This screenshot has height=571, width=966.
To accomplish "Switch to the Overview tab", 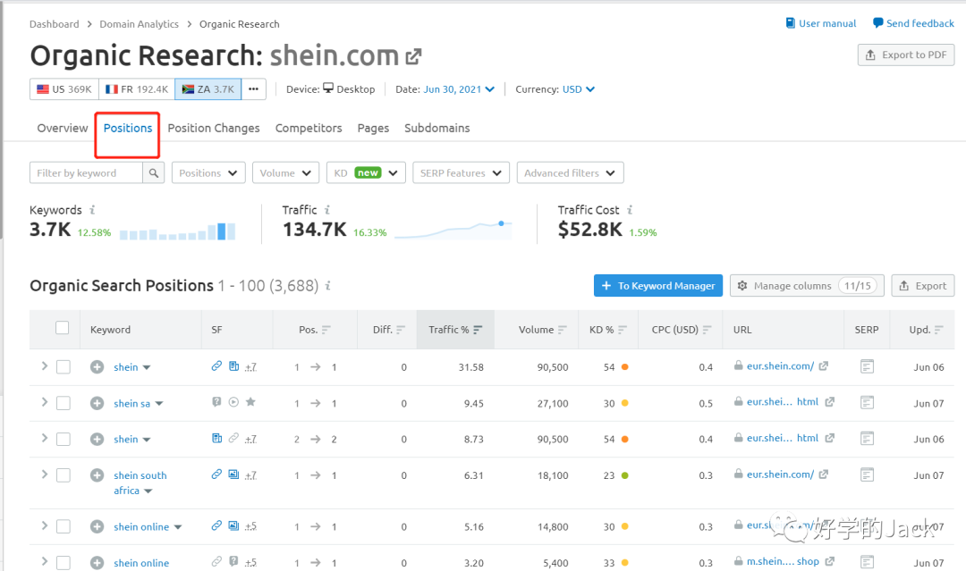I will click(x=63, y=128).
